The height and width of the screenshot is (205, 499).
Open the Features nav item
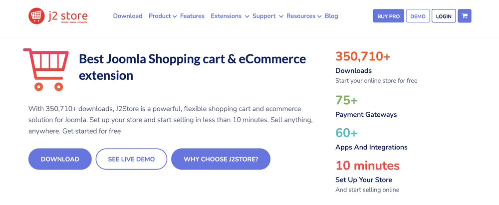click(x=192, y=16)
